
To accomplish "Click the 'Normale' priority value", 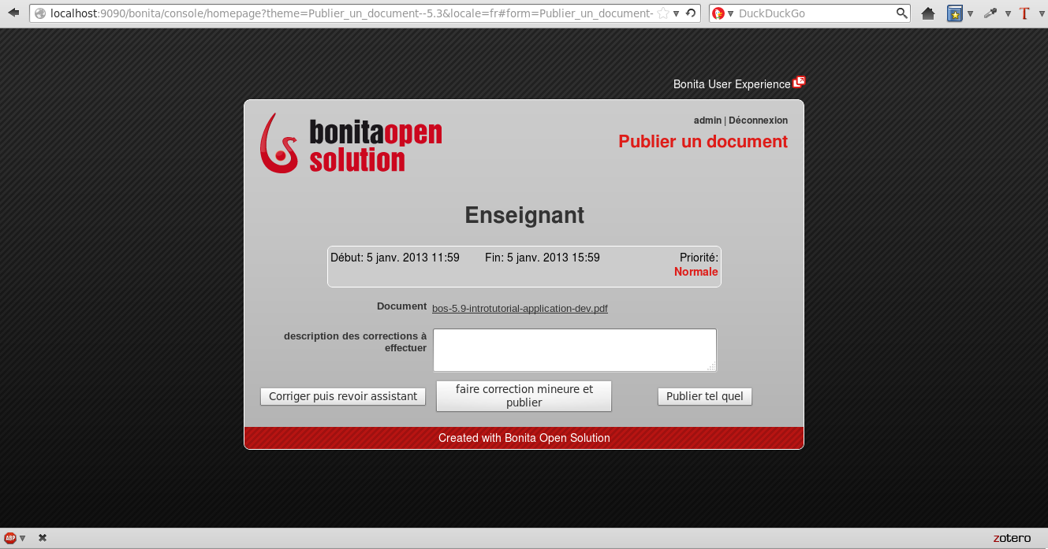I will point(696,272).
